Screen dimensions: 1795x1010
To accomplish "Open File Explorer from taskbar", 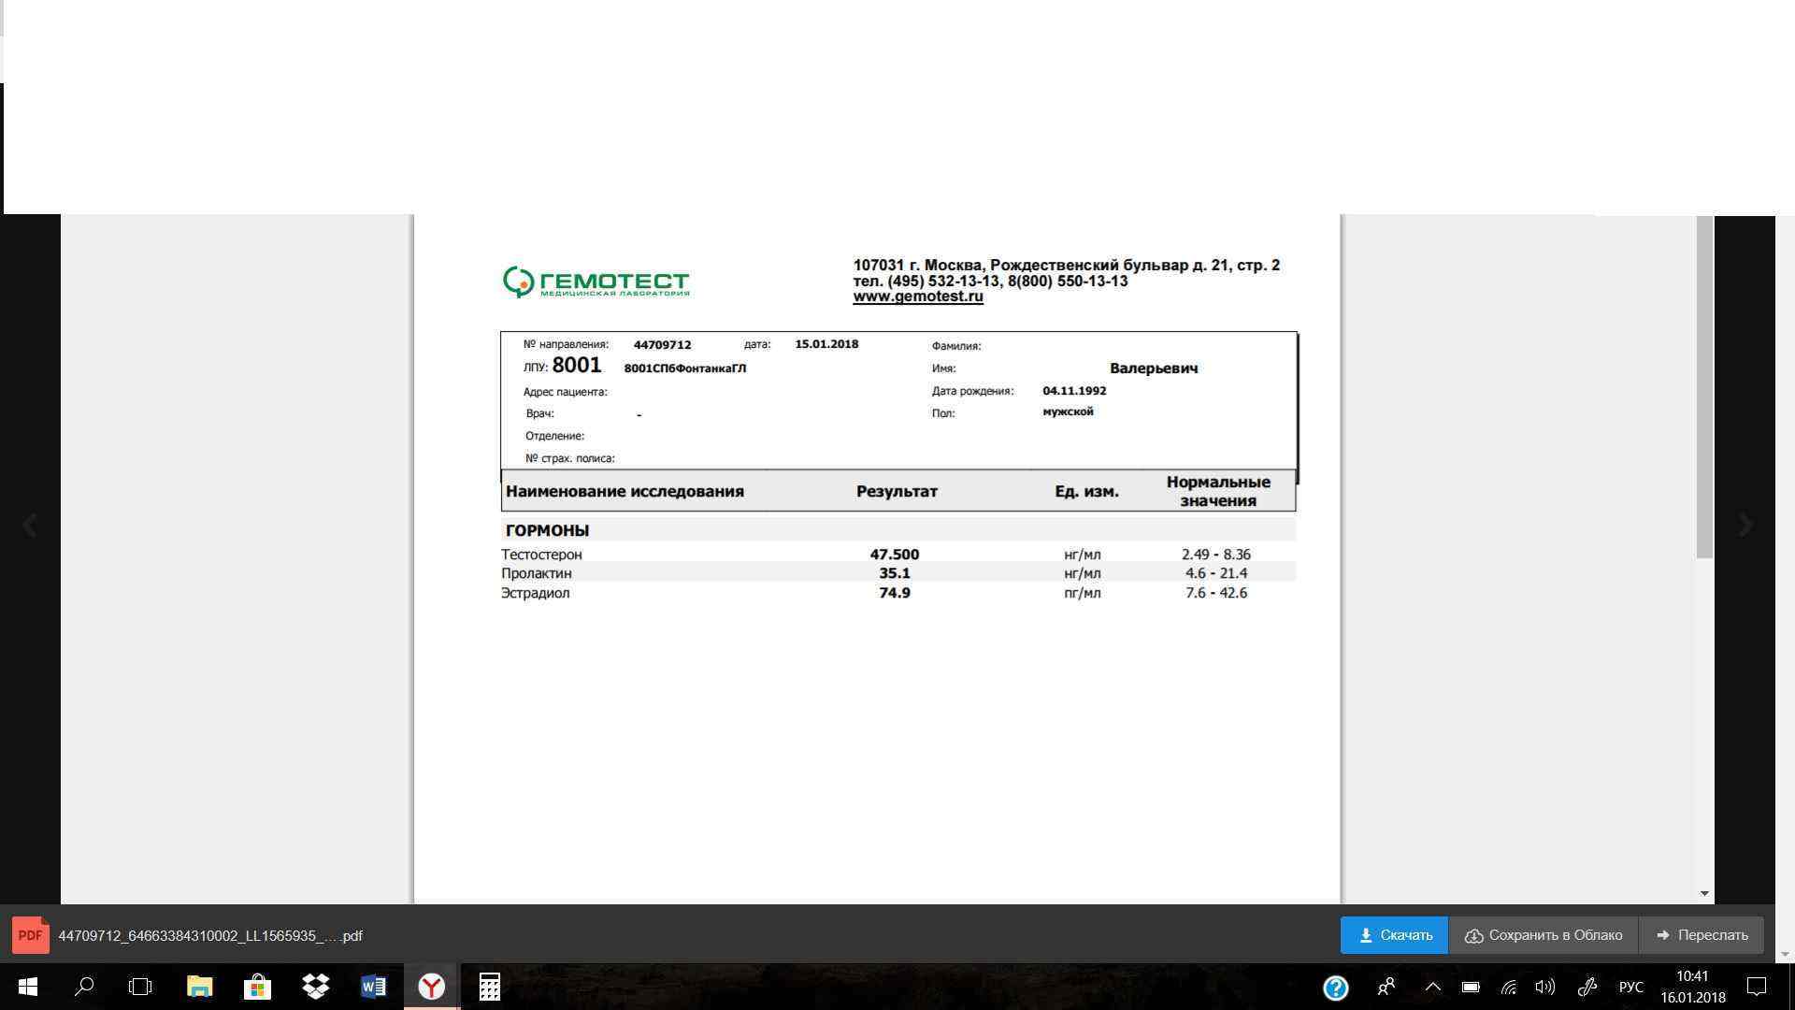I will [199, 987].
